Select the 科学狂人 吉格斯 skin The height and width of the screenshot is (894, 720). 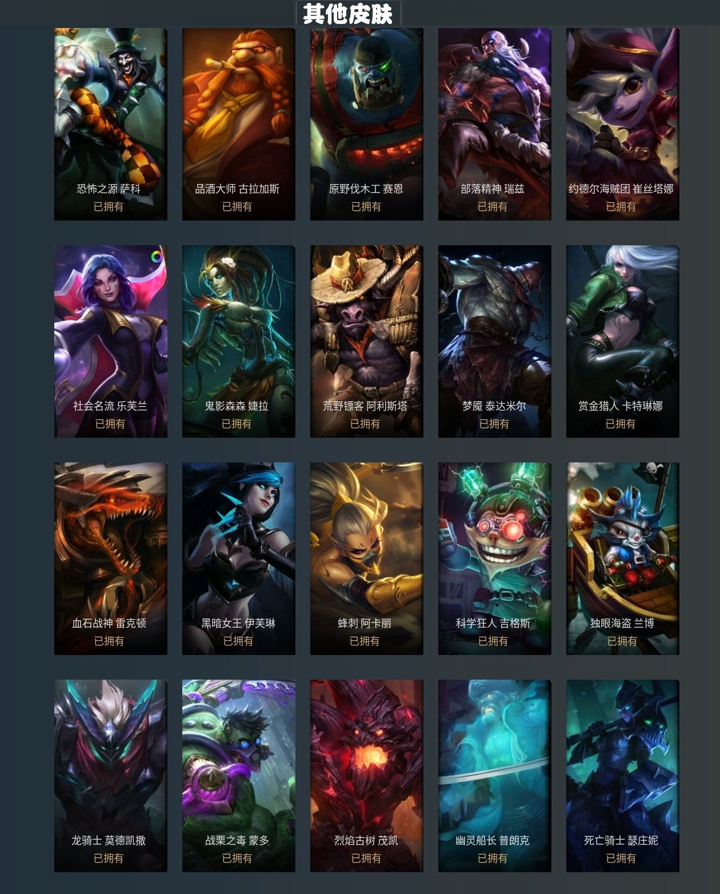tap(495, 558)
